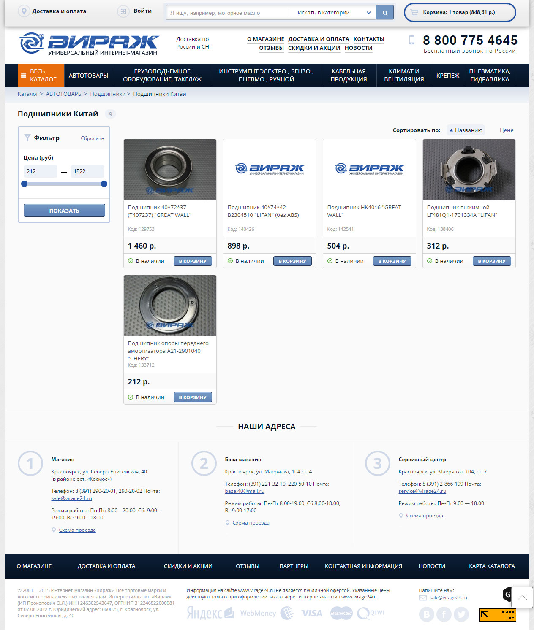This screenshot has width=534, height=630.
Task: Open the Корзина cart summary button
Action: point(460,12)
